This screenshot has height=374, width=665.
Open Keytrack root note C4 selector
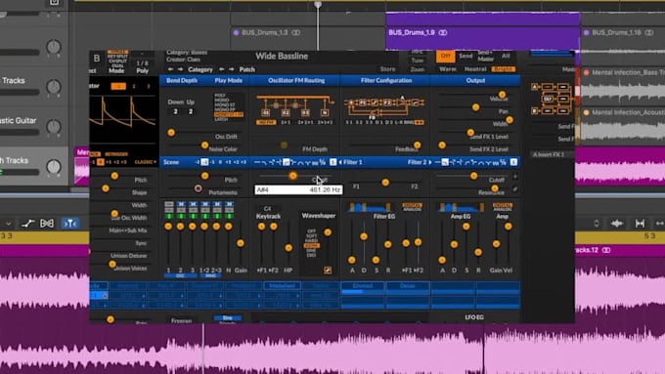click(x=267, y=208)
